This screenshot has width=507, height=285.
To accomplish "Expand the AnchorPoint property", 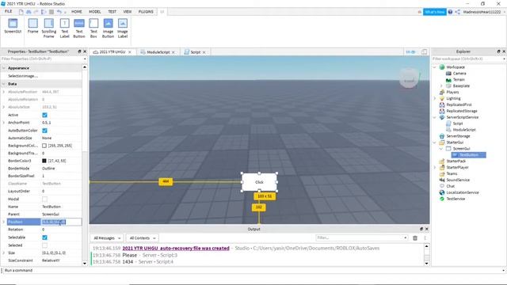I will click(x=3, y=123).
